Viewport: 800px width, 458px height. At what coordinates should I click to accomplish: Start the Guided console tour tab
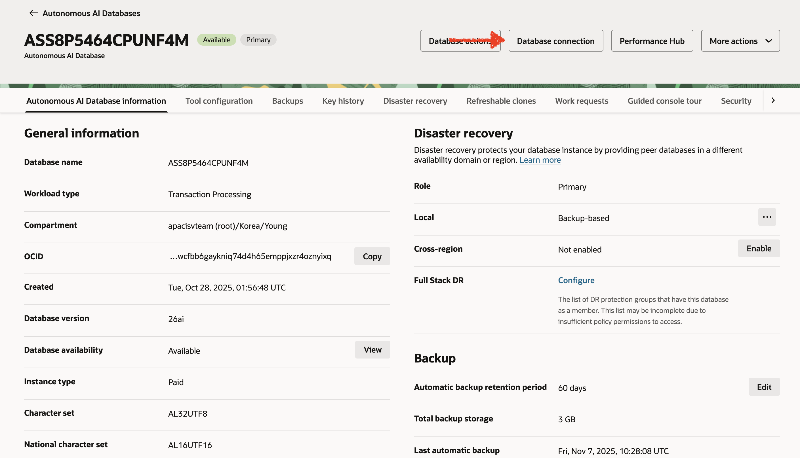coord(664,101)
